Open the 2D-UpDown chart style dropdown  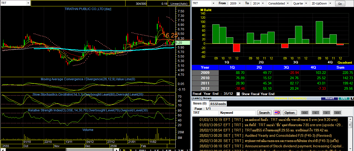point(331,3)
